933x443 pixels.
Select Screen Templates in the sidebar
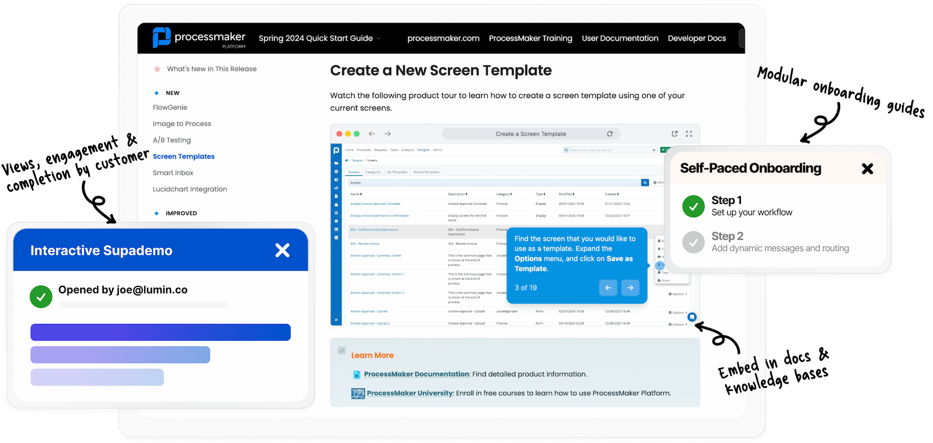click(184, 156)
